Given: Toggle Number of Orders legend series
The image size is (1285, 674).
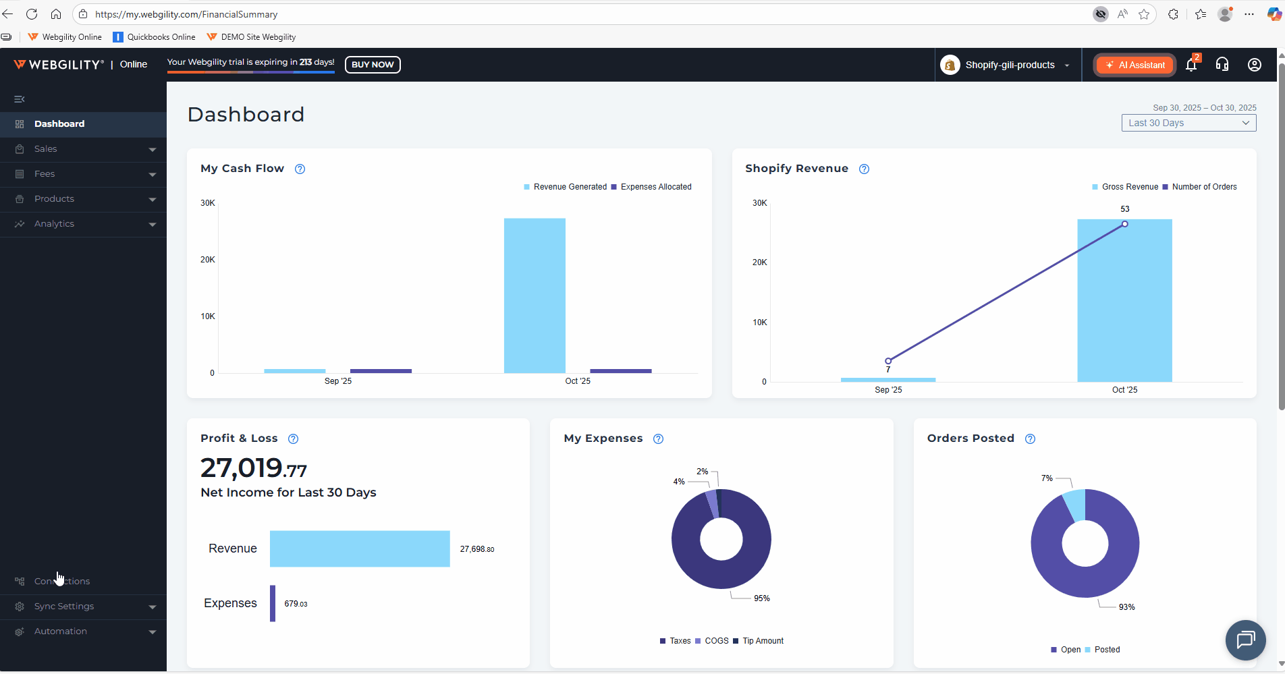Looking at the screenshot, I should click(1200, 187).
